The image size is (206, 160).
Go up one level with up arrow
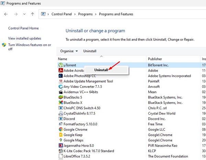point(33,14)
